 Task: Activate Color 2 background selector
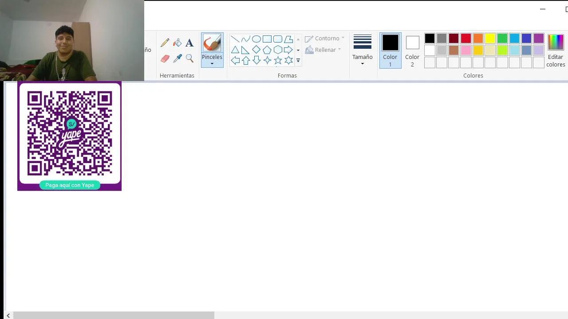click(x=412, y=51)
